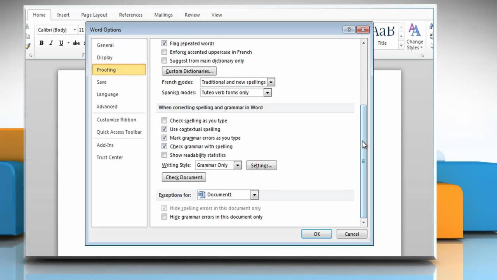Select the Format Painter brush icon
Image resolution: width=497 pixels, height=280 pixels.
coord(28,46)
